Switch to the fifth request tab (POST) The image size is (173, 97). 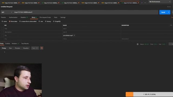90,3
